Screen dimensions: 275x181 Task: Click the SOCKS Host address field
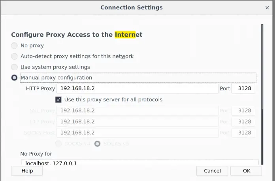[137, 133]
